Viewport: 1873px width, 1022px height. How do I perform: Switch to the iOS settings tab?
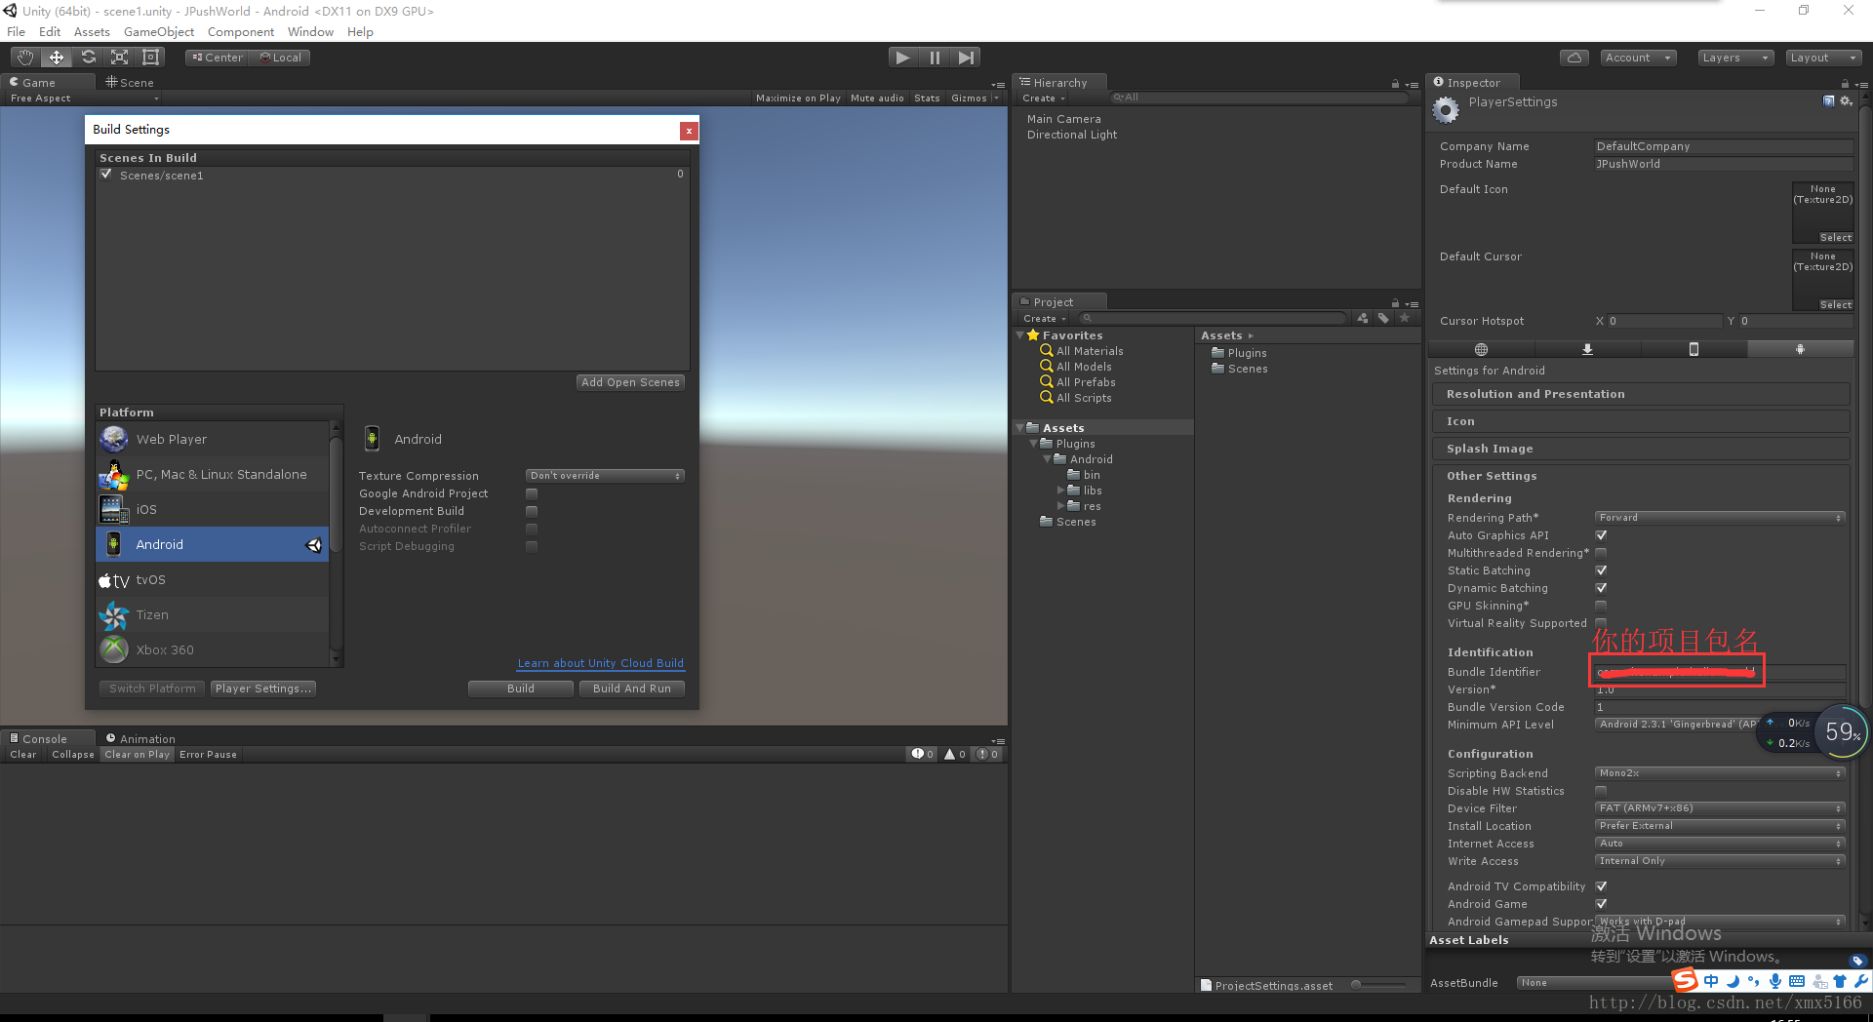1694,349
